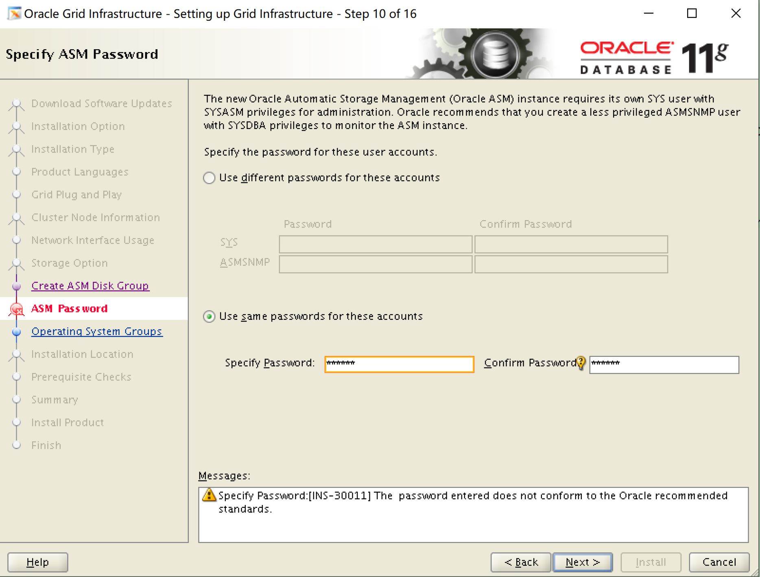Click the Storage Option step bullet
Viewport: 760px width, 577px height.
[16, 264]
